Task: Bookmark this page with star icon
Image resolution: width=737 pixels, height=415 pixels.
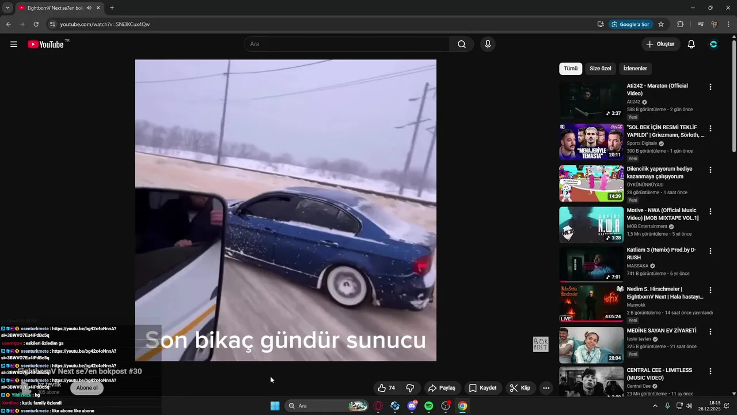Action: click(661, 24)
